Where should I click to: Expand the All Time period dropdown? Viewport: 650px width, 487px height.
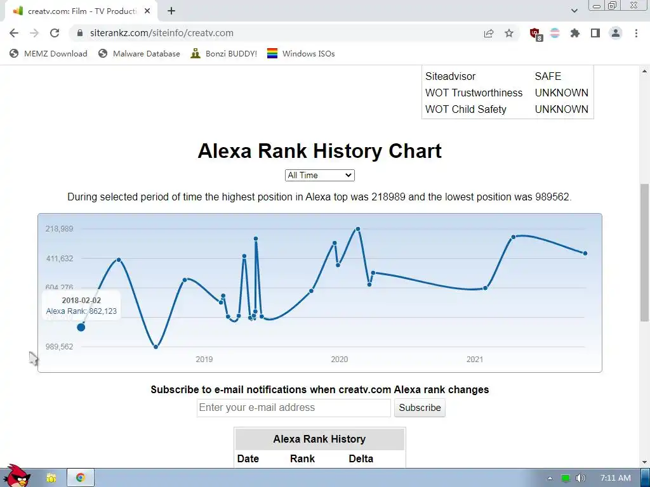(x=320, y=175)
